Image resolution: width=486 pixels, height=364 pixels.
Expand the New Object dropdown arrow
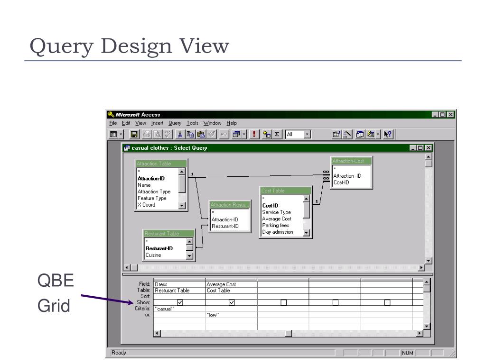point(378,134)
